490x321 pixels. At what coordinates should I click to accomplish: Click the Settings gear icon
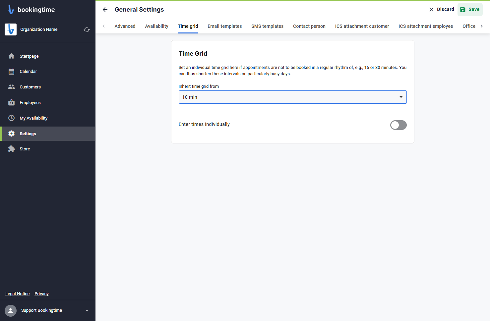click(12, 134)
